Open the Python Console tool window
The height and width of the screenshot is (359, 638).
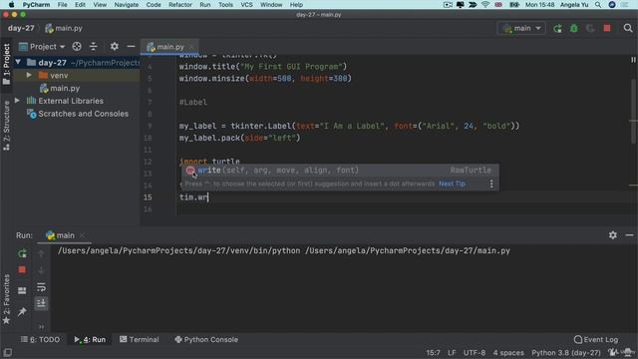(206, 339)
